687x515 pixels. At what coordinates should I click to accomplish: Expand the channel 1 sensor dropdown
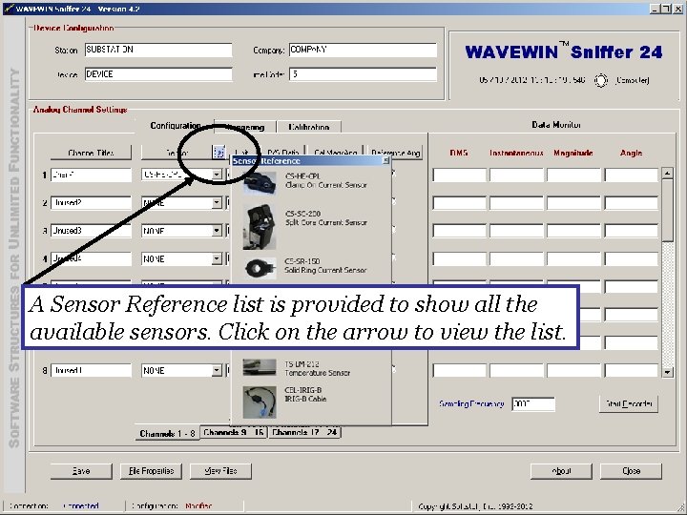tap(217, 175)
